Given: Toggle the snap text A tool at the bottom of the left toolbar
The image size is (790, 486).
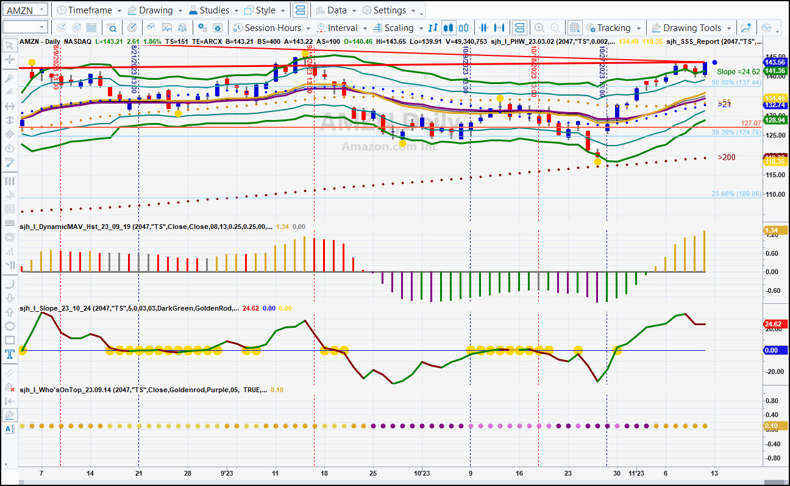Looking at the screenshot, I should click(x=10, y=428).
